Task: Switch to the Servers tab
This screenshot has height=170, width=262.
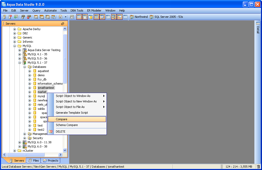Action: [x=17, y=161]
